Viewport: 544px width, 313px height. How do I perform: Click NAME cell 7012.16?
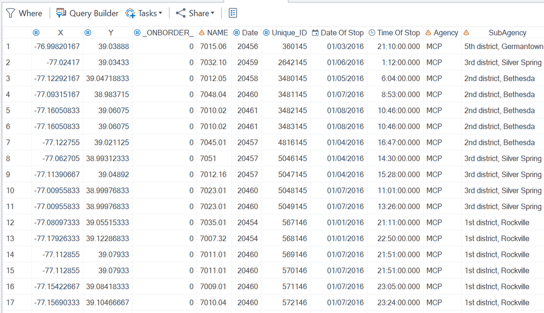[213, 174]
